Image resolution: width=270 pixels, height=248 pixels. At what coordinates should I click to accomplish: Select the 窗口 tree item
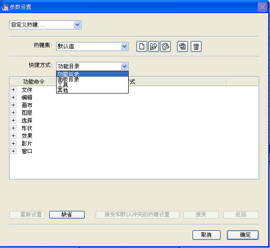point(27,151)
